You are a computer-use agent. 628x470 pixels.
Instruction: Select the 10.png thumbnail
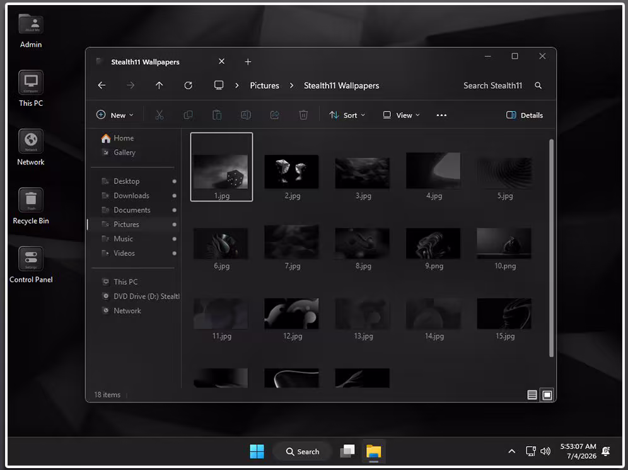504,243
